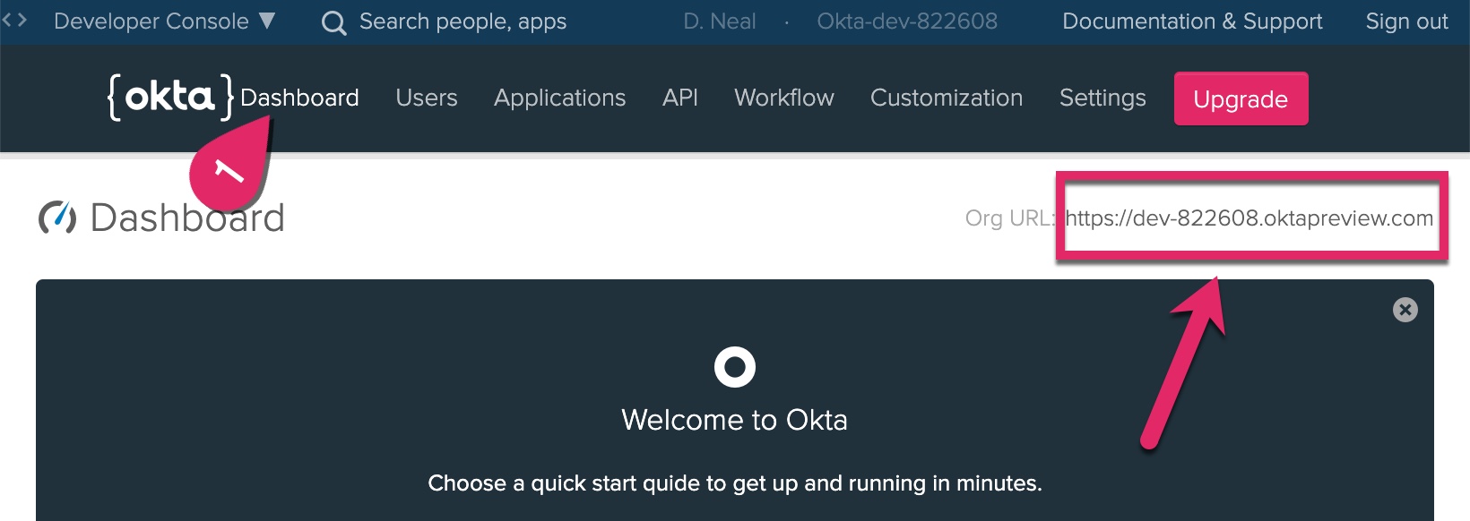Viewport: 1470px width, 521px height.
Task: Go to the Dashboard nav item
Action: 299,98
